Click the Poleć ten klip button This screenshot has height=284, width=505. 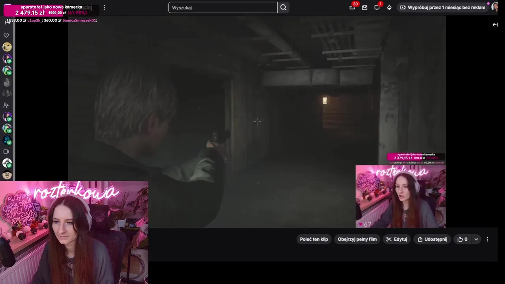pyautogui.click(x=314, y=239)
